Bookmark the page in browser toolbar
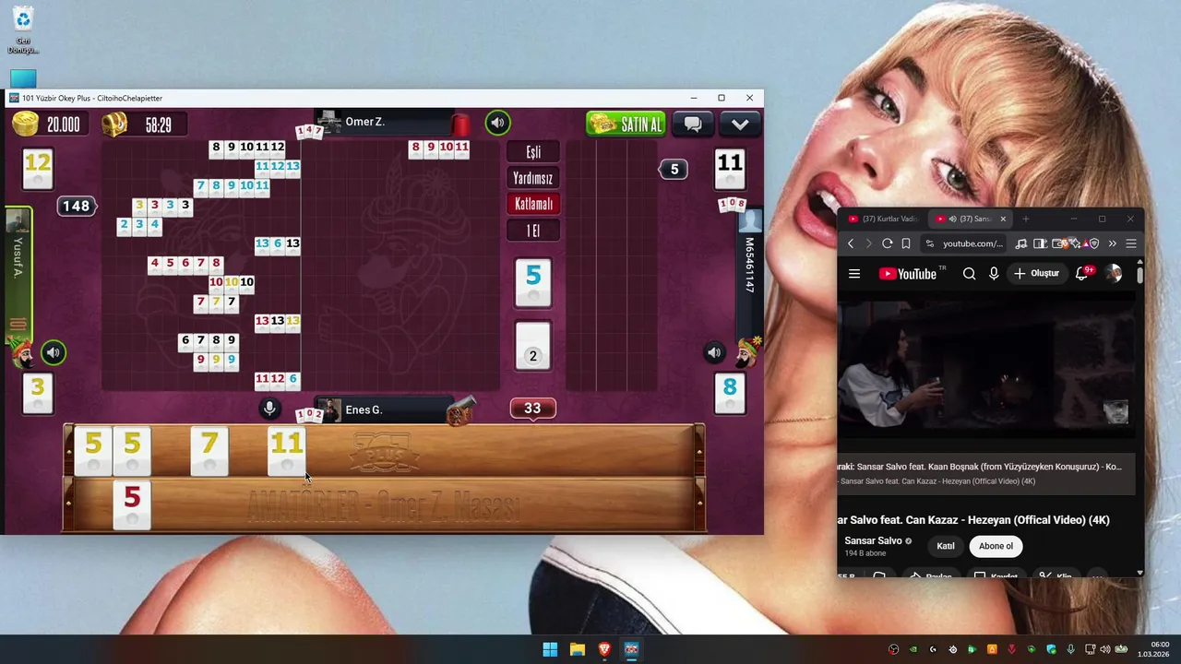The height and width of the screenshot is (664, 1181). [906, 243]
